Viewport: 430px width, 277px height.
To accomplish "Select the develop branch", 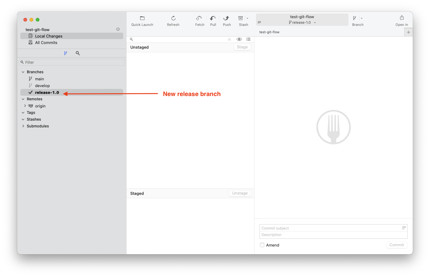I will point(42,86).
